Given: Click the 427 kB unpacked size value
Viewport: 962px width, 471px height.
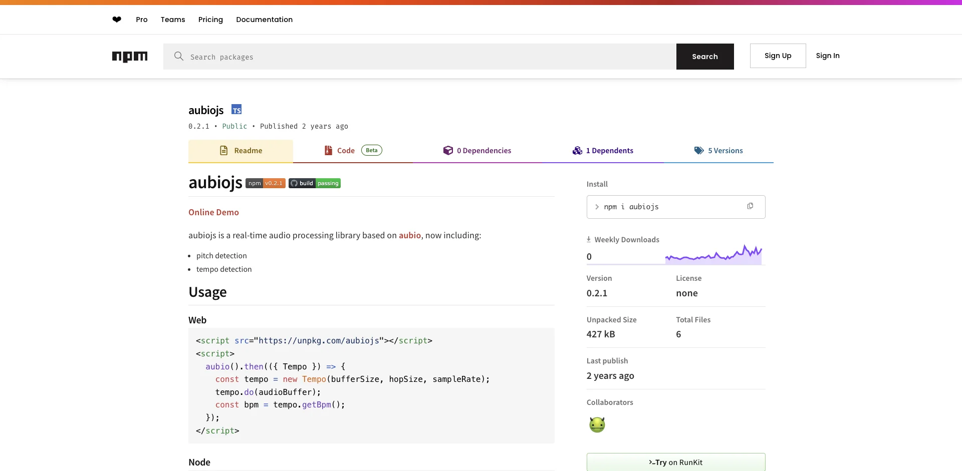Looking at the screenshot, I should [x=601, y=334].
